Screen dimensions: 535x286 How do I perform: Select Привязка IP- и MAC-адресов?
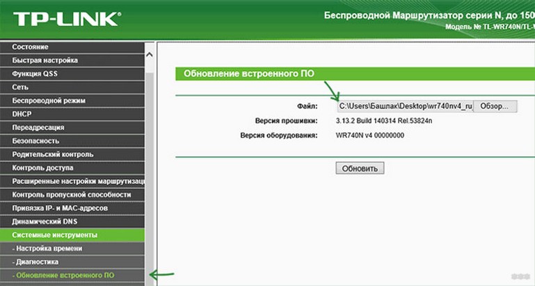click(72, 208)
